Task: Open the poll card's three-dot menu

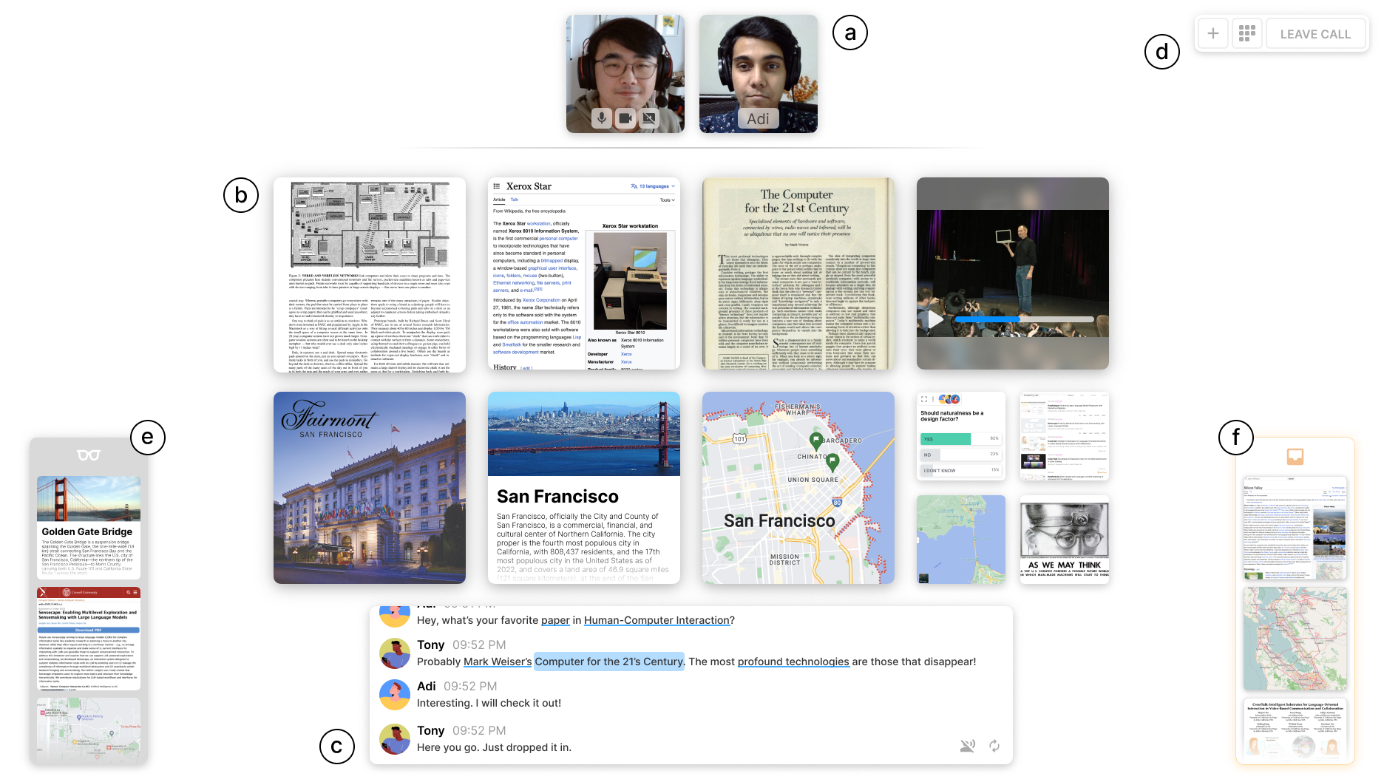Action: pyautogui.click(x=933, y=399)
